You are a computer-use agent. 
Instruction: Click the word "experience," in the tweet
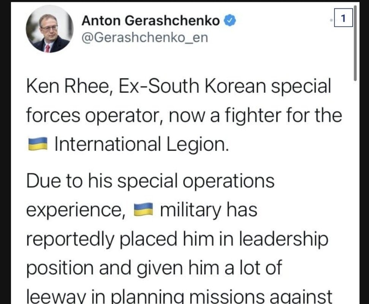tap(76, 210)
